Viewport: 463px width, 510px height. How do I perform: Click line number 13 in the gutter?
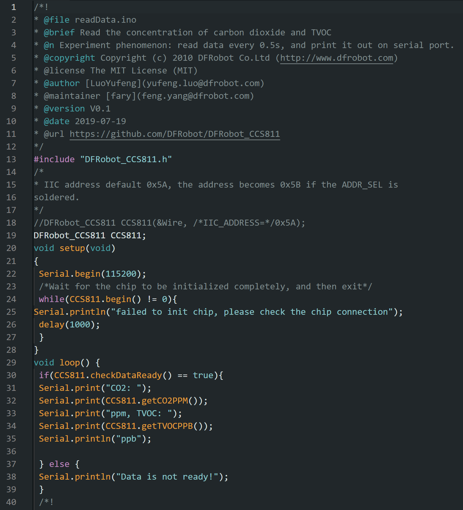coord(11,159)
